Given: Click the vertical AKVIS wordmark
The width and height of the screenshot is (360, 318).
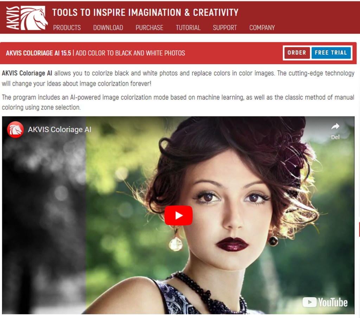Looking at the screenshot, I should point(11,18).
